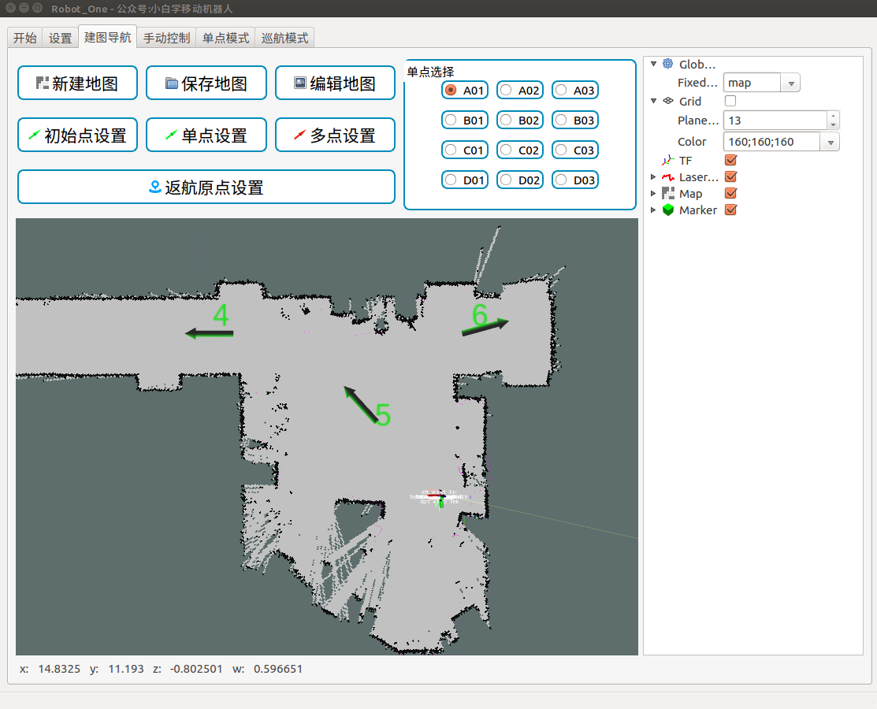
Task: Click the 单点设置 button
Action: pos(206,135)
